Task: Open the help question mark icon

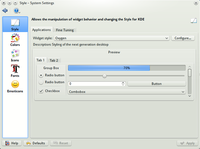Action: (x=17, y=11)
